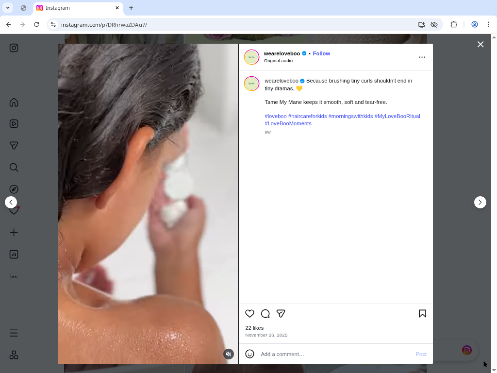Click weareloveboo username in post header
This screenshot has width=497, height=373.
tap(282, 53)
